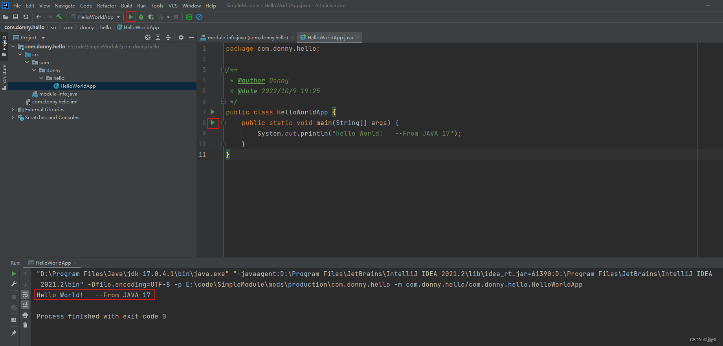Image resolution: width=723 pixels, height=346 pixels.
Task: Expand External Libraries in the project tree
Action: pyautogui.click(x=13, y=109)
